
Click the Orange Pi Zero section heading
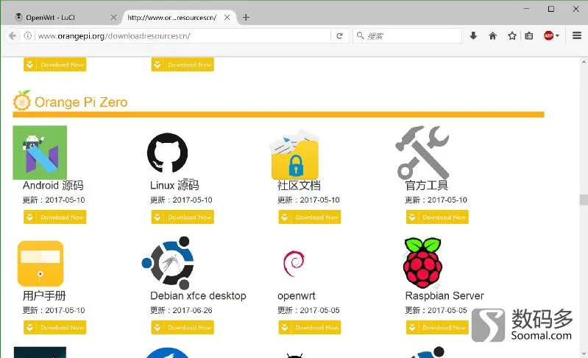[x=81, y=102]
